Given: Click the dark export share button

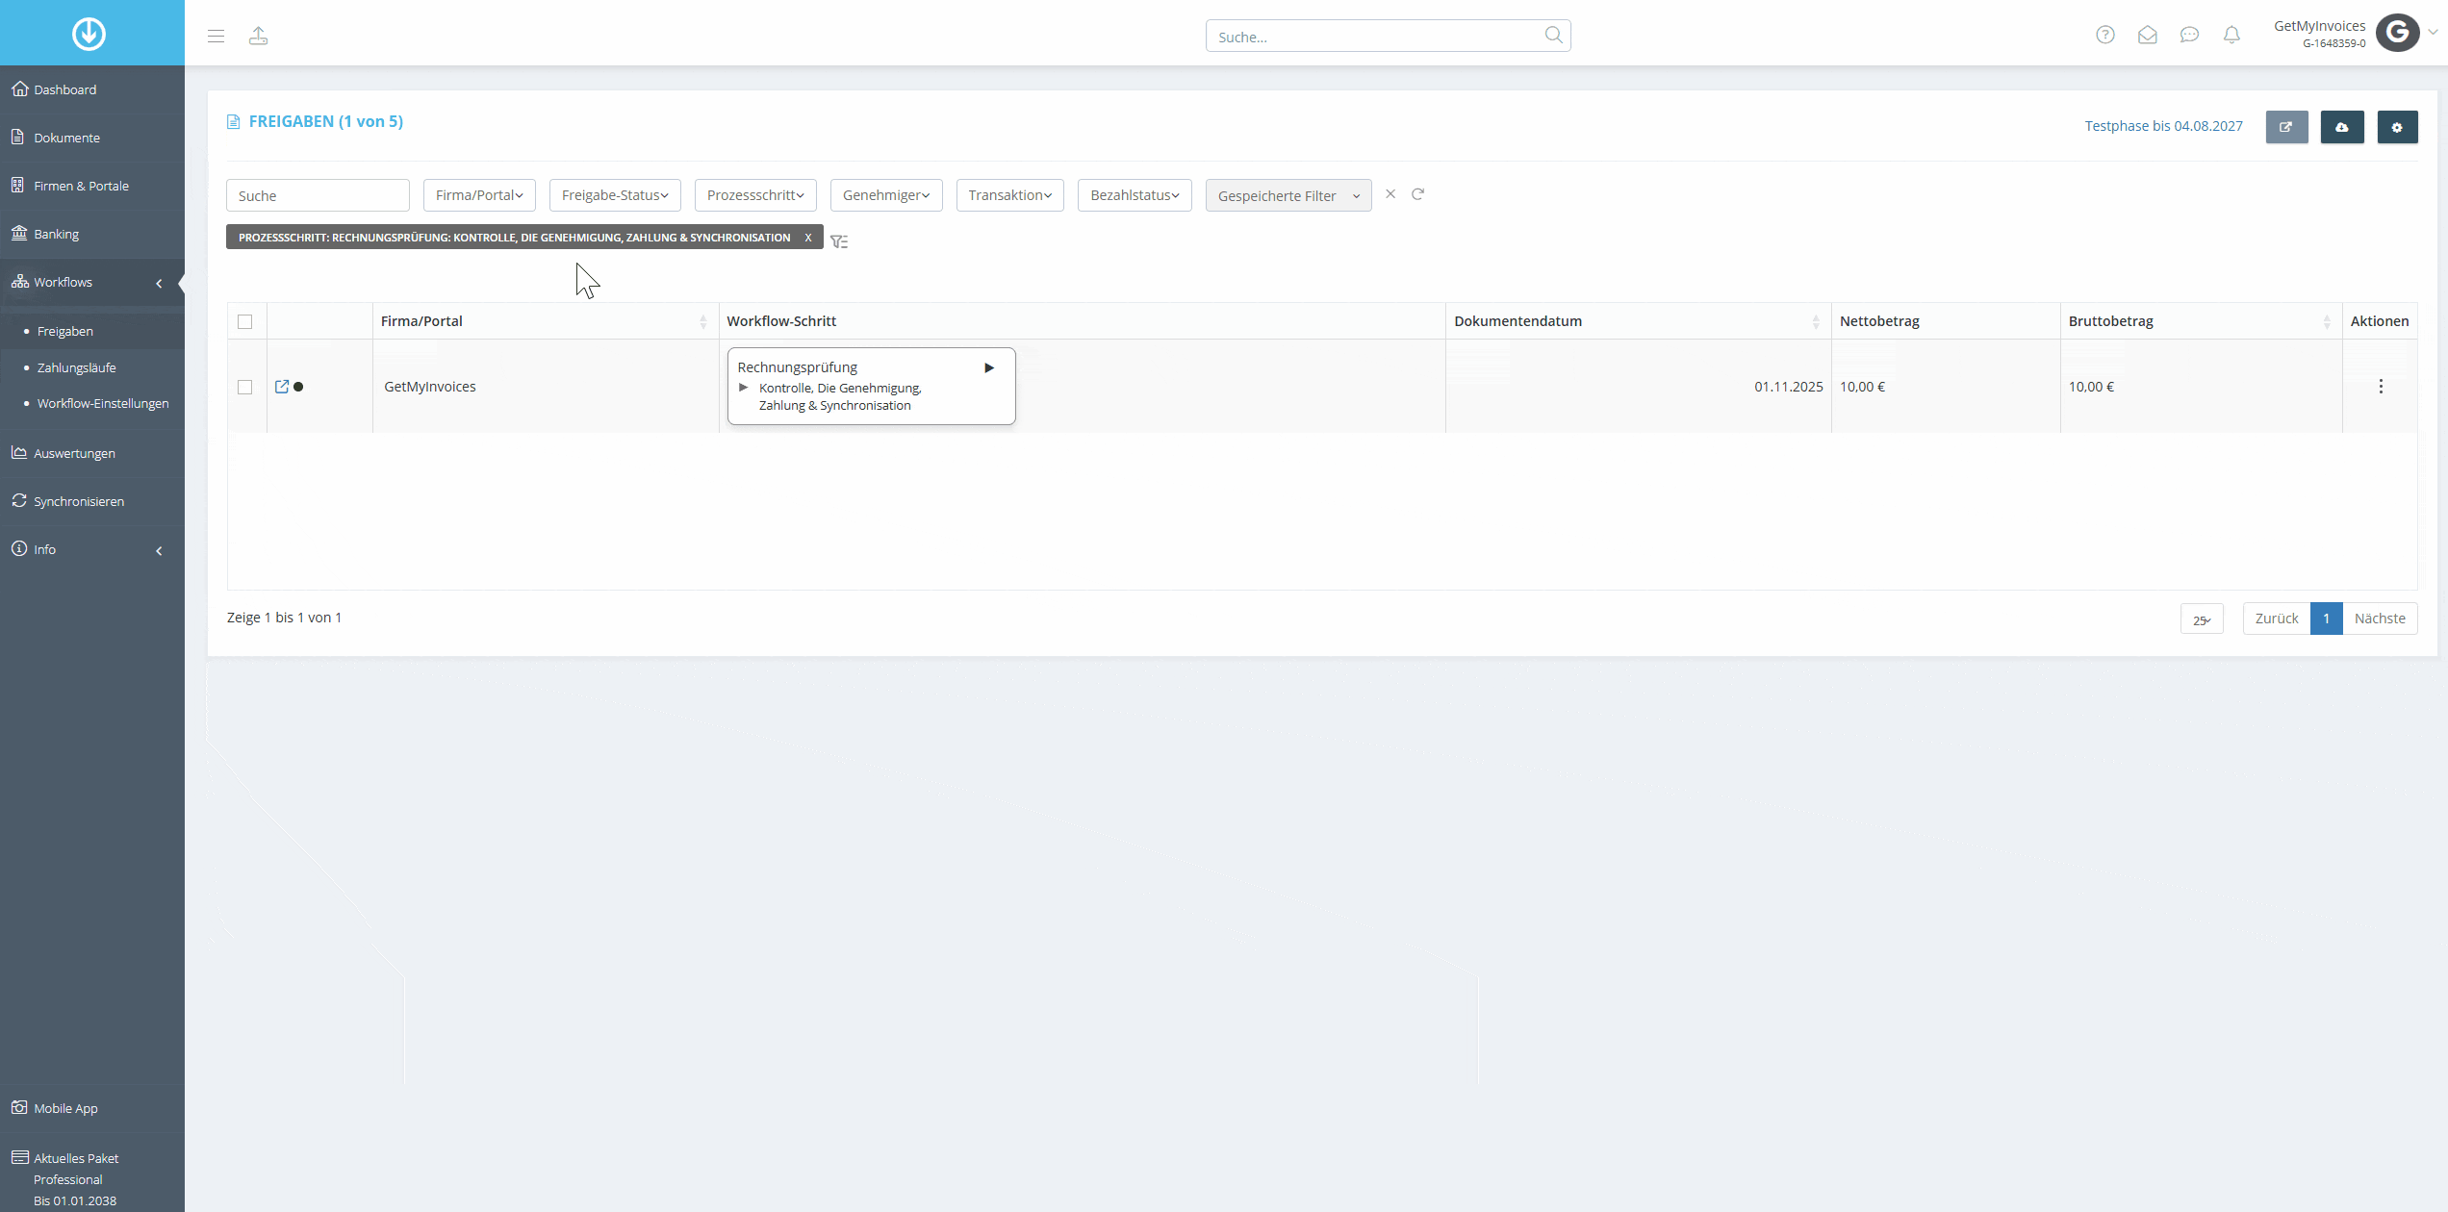Looking at the screenshot, I should coord(2286,127).
